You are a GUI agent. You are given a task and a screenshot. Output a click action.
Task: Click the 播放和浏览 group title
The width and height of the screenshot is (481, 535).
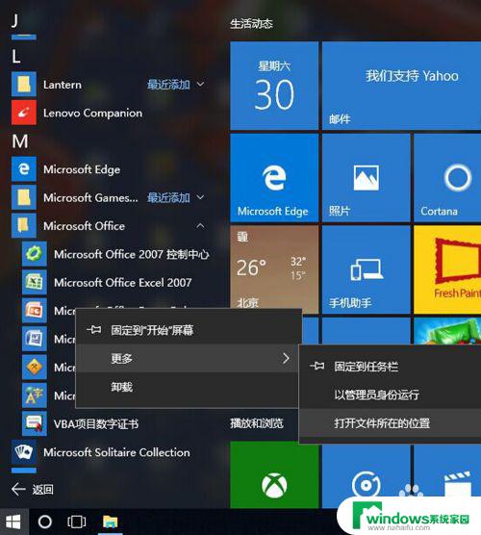tap(257, 423)
